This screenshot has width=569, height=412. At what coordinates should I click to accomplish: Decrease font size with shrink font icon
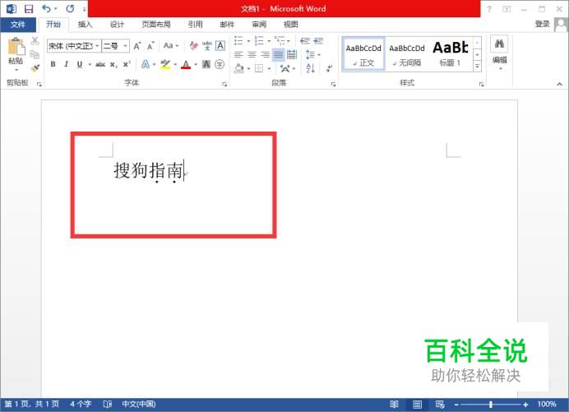click(x=150, y=46)
